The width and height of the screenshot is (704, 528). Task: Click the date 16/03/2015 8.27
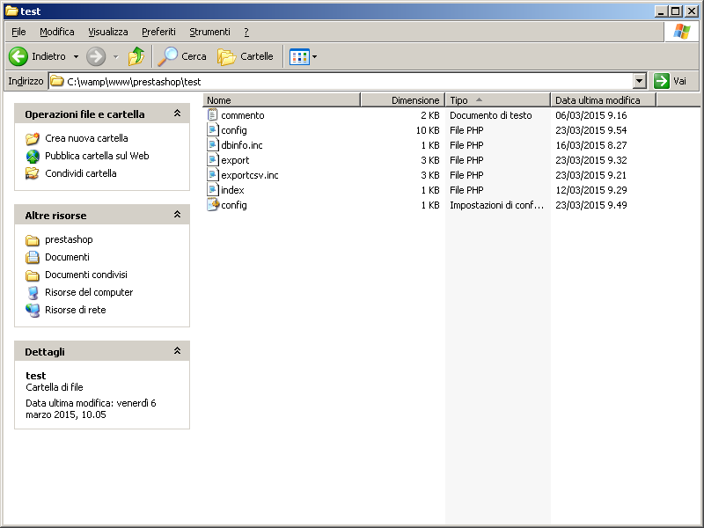point(591,145)
